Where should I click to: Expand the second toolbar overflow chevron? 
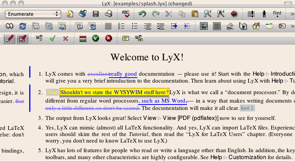pos(292,26)
